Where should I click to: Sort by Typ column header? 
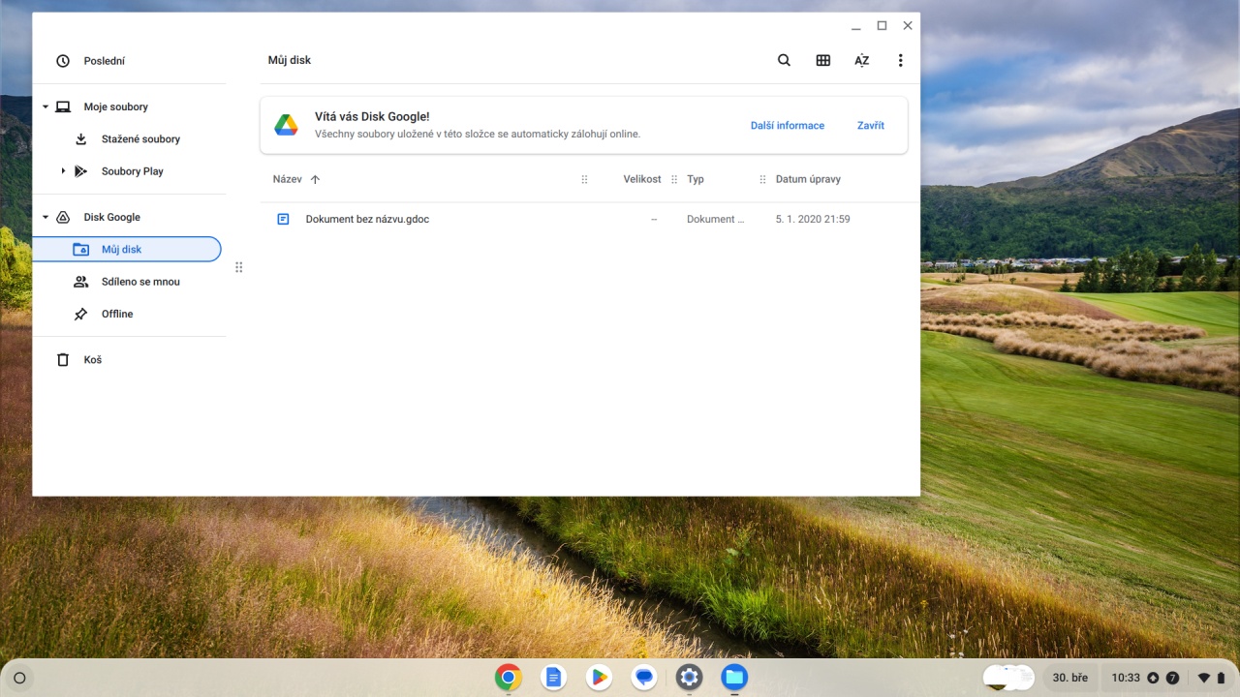696,179
